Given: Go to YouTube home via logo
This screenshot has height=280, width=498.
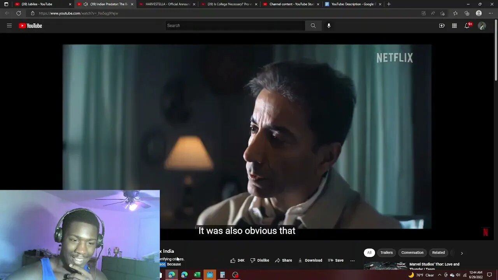Looking at the screenshot, I should point(30,26).
